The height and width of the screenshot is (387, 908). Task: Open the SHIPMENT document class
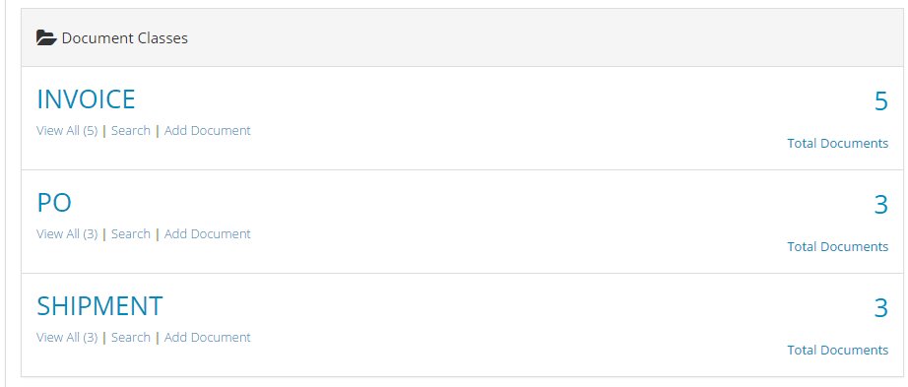[99, 306]
